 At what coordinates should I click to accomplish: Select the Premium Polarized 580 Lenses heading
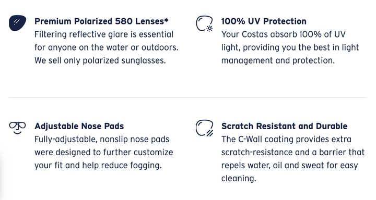[x=101, y=21]
